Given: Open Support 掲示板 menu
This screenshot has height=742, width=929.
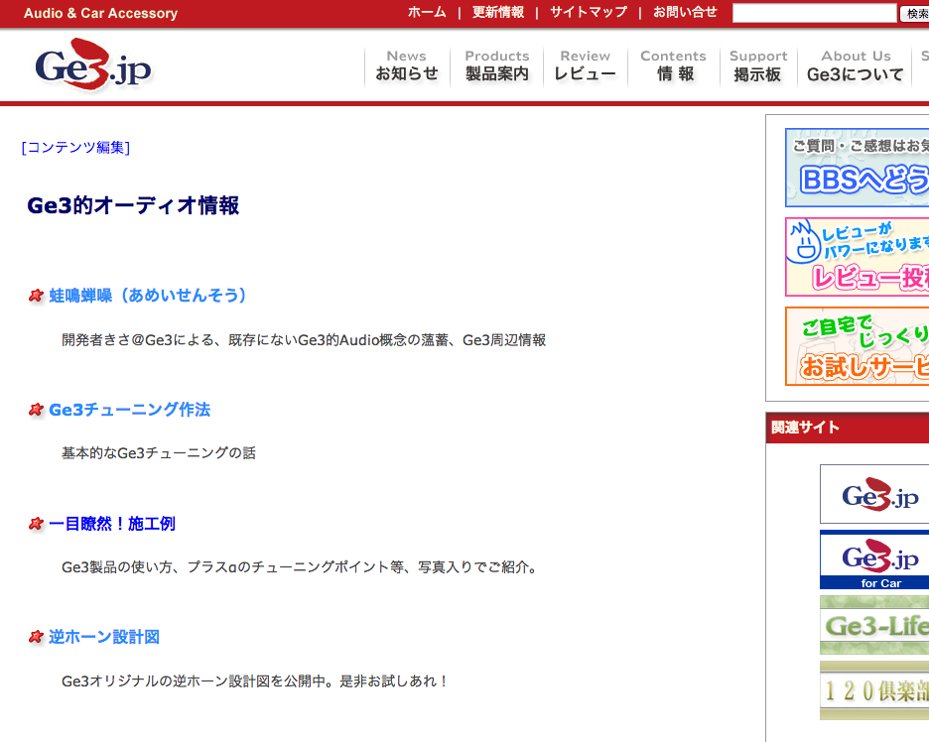Looking at the screenshot, I should [x=758, y=65].
